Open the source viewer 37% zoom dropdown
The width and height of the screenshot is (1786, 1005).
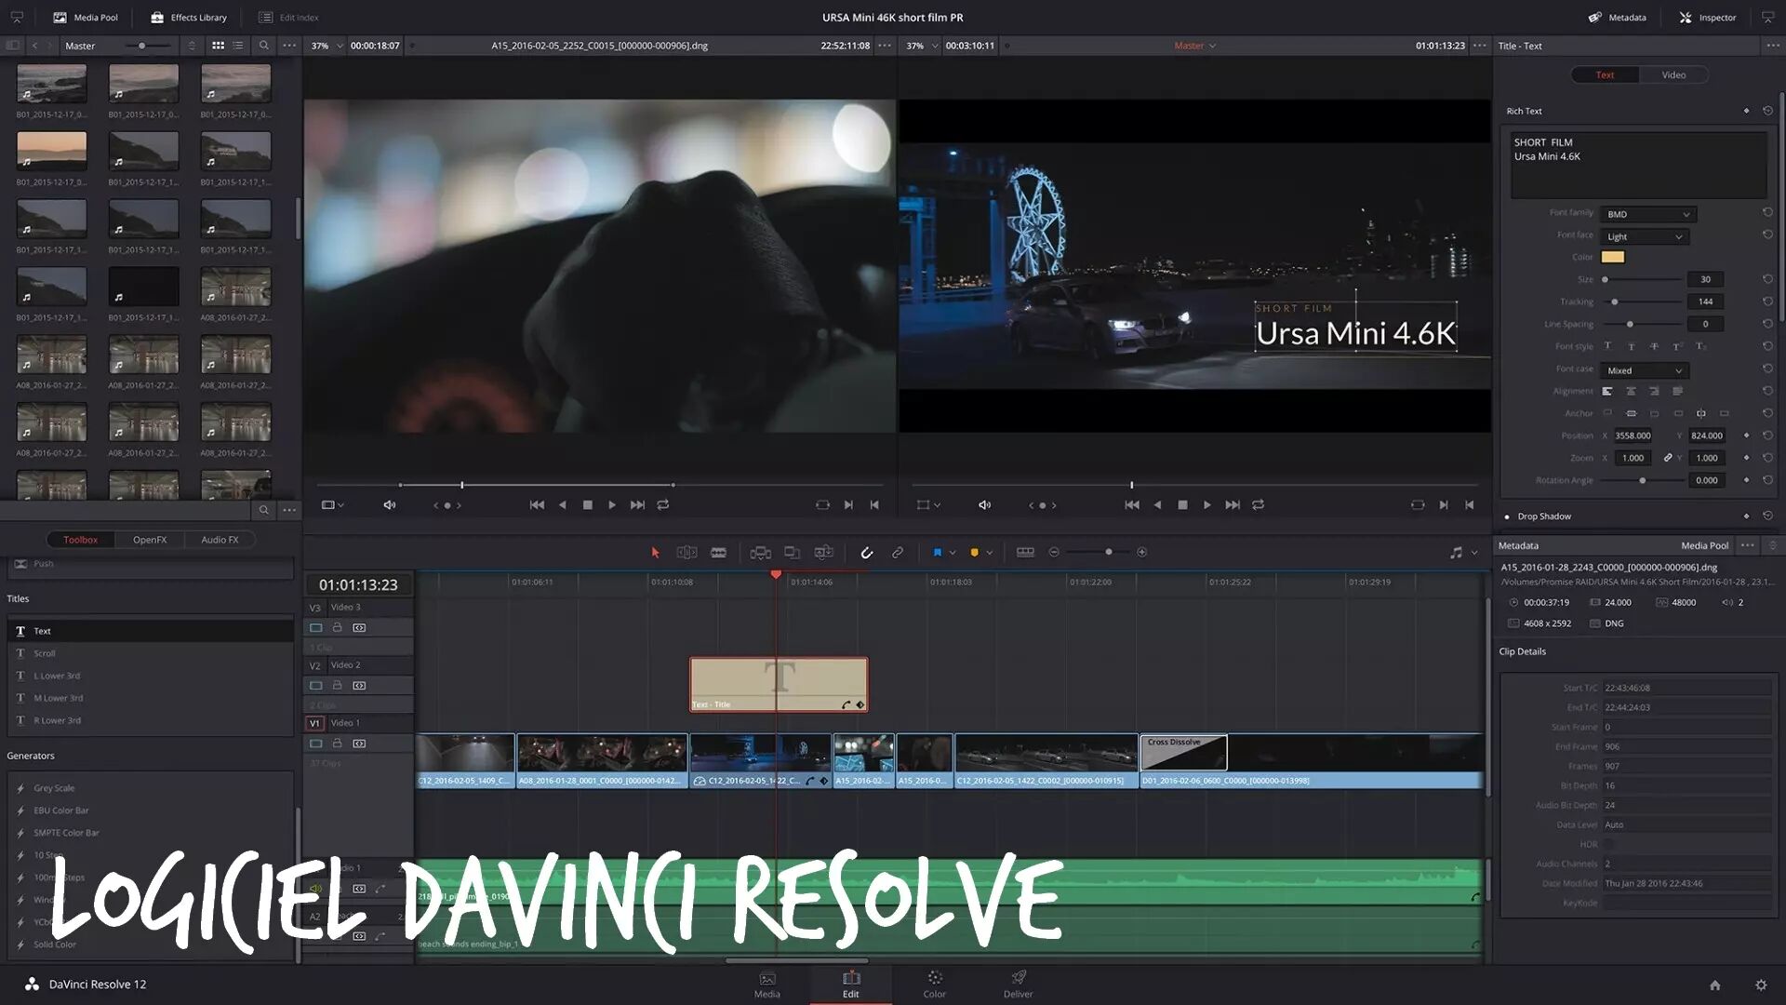point(327,46)
